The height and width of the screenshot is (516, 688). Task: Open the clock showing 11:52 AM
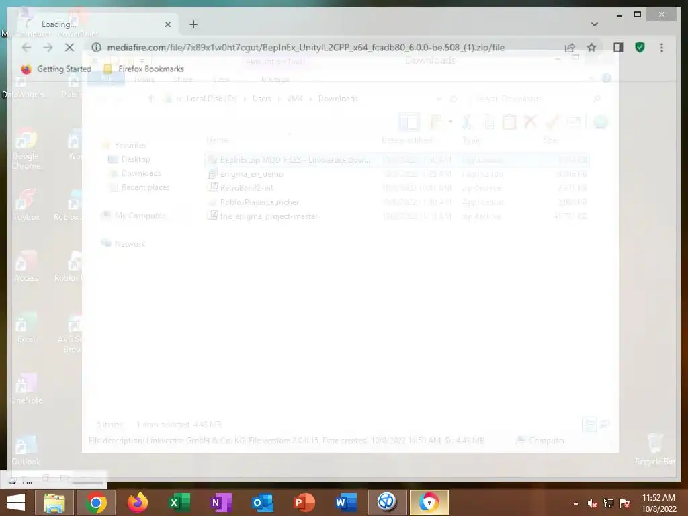pyautogui.click(x=658, y=503)
